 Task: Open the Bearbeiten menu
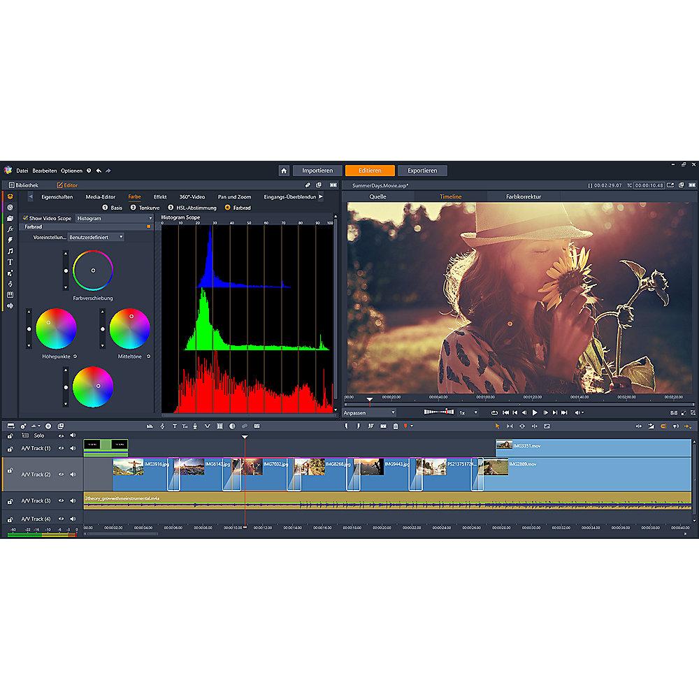coord(45,171)
